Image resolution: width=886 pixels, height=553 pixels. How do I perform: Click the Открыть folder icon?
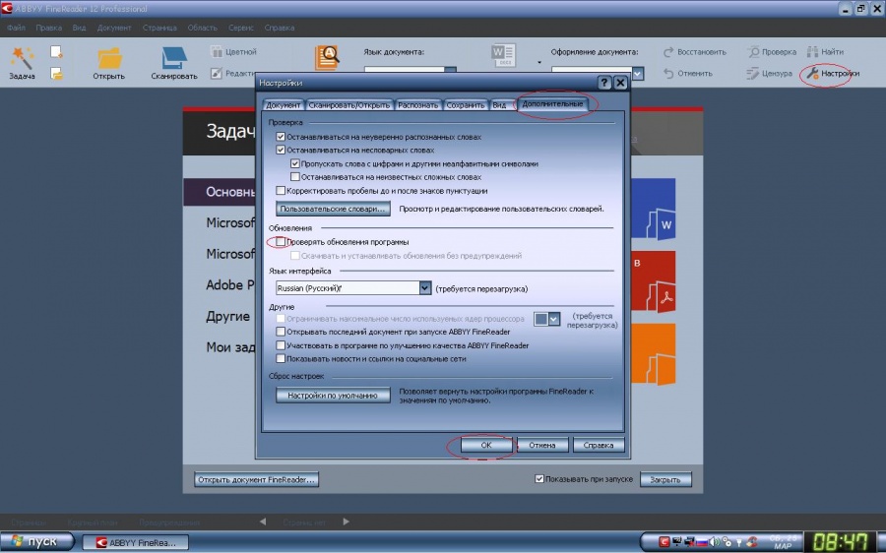pos(109,58)
